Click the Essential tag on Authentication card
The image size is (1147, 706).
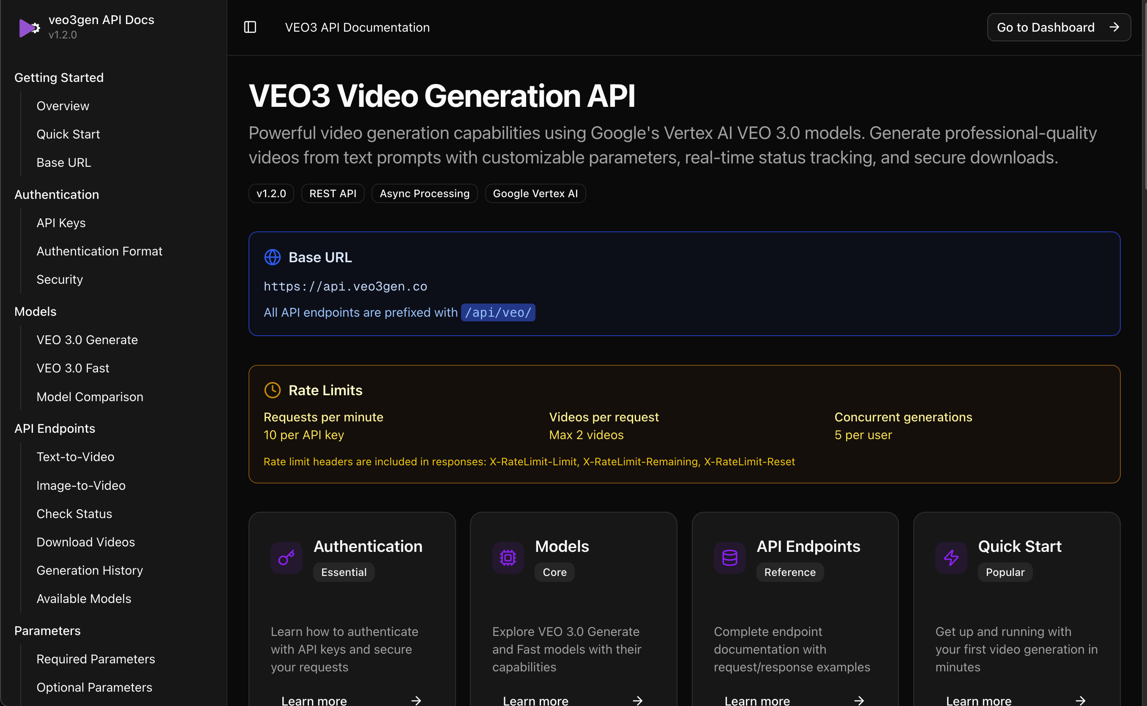[344, 572]
